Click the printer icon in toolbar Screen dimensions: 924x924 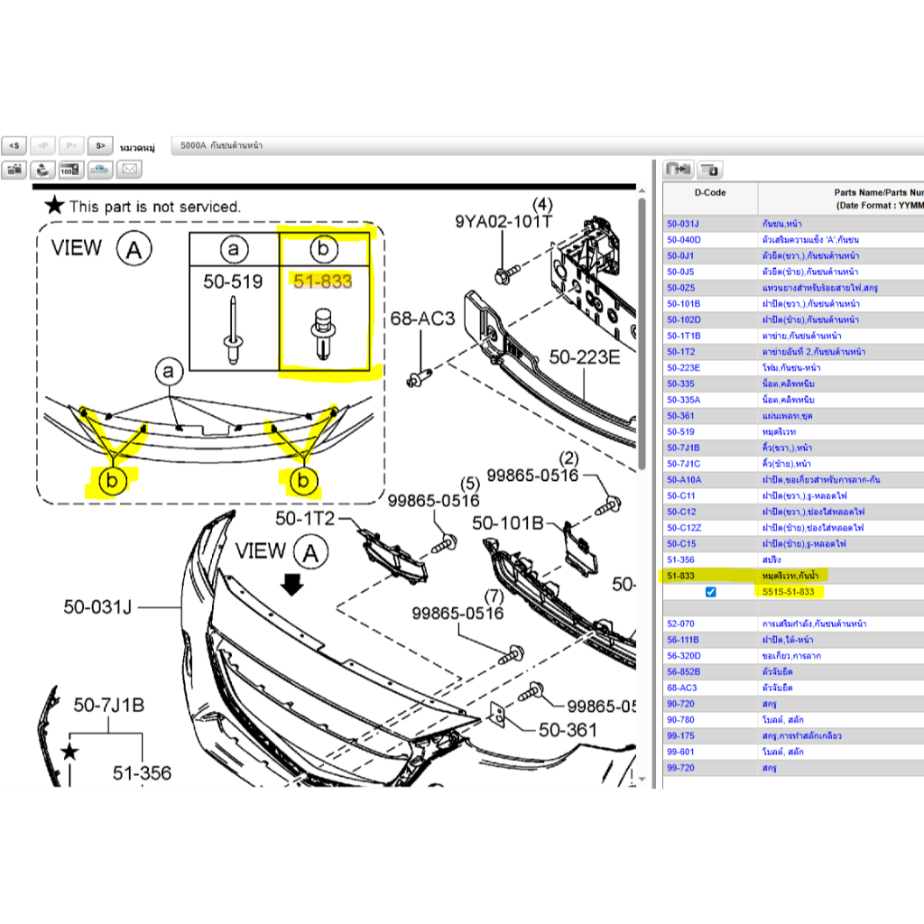pyautogui.click(x=42, y=169)
